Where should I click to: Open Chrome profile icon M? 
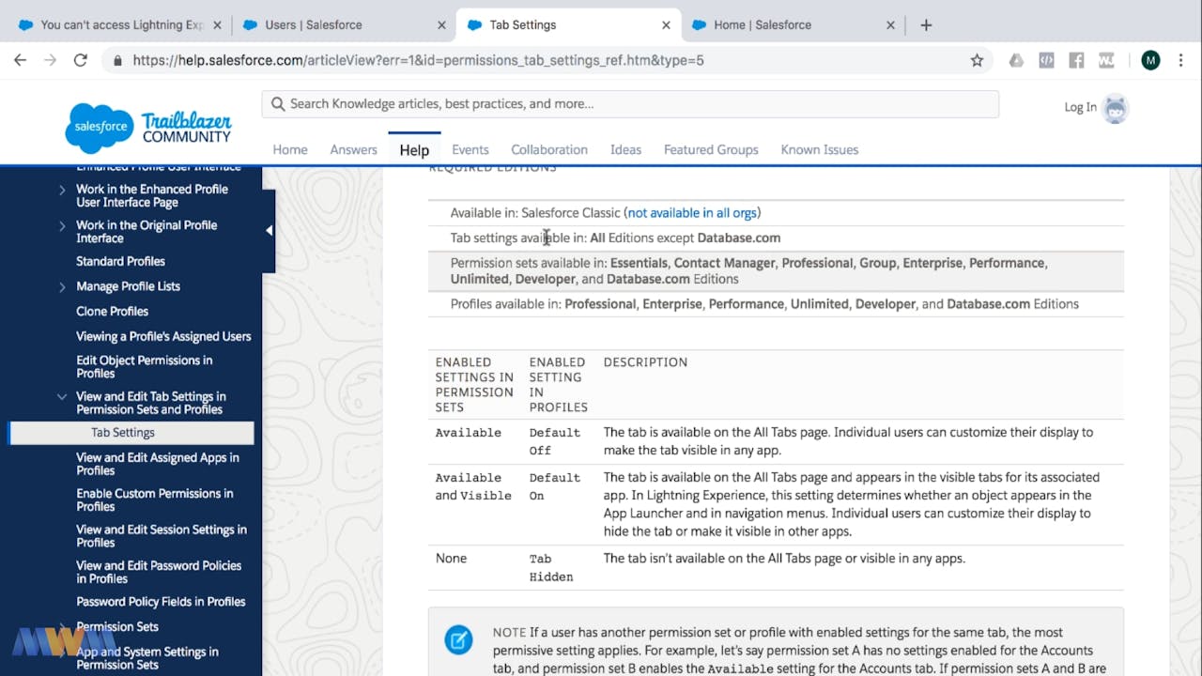point(1150,60)
